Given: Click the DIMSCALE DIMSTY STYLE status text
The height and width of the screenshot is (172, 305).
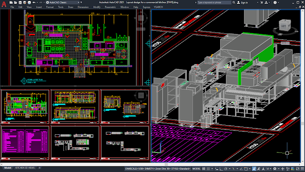Looking at the screenshot, I should [158, 169].
